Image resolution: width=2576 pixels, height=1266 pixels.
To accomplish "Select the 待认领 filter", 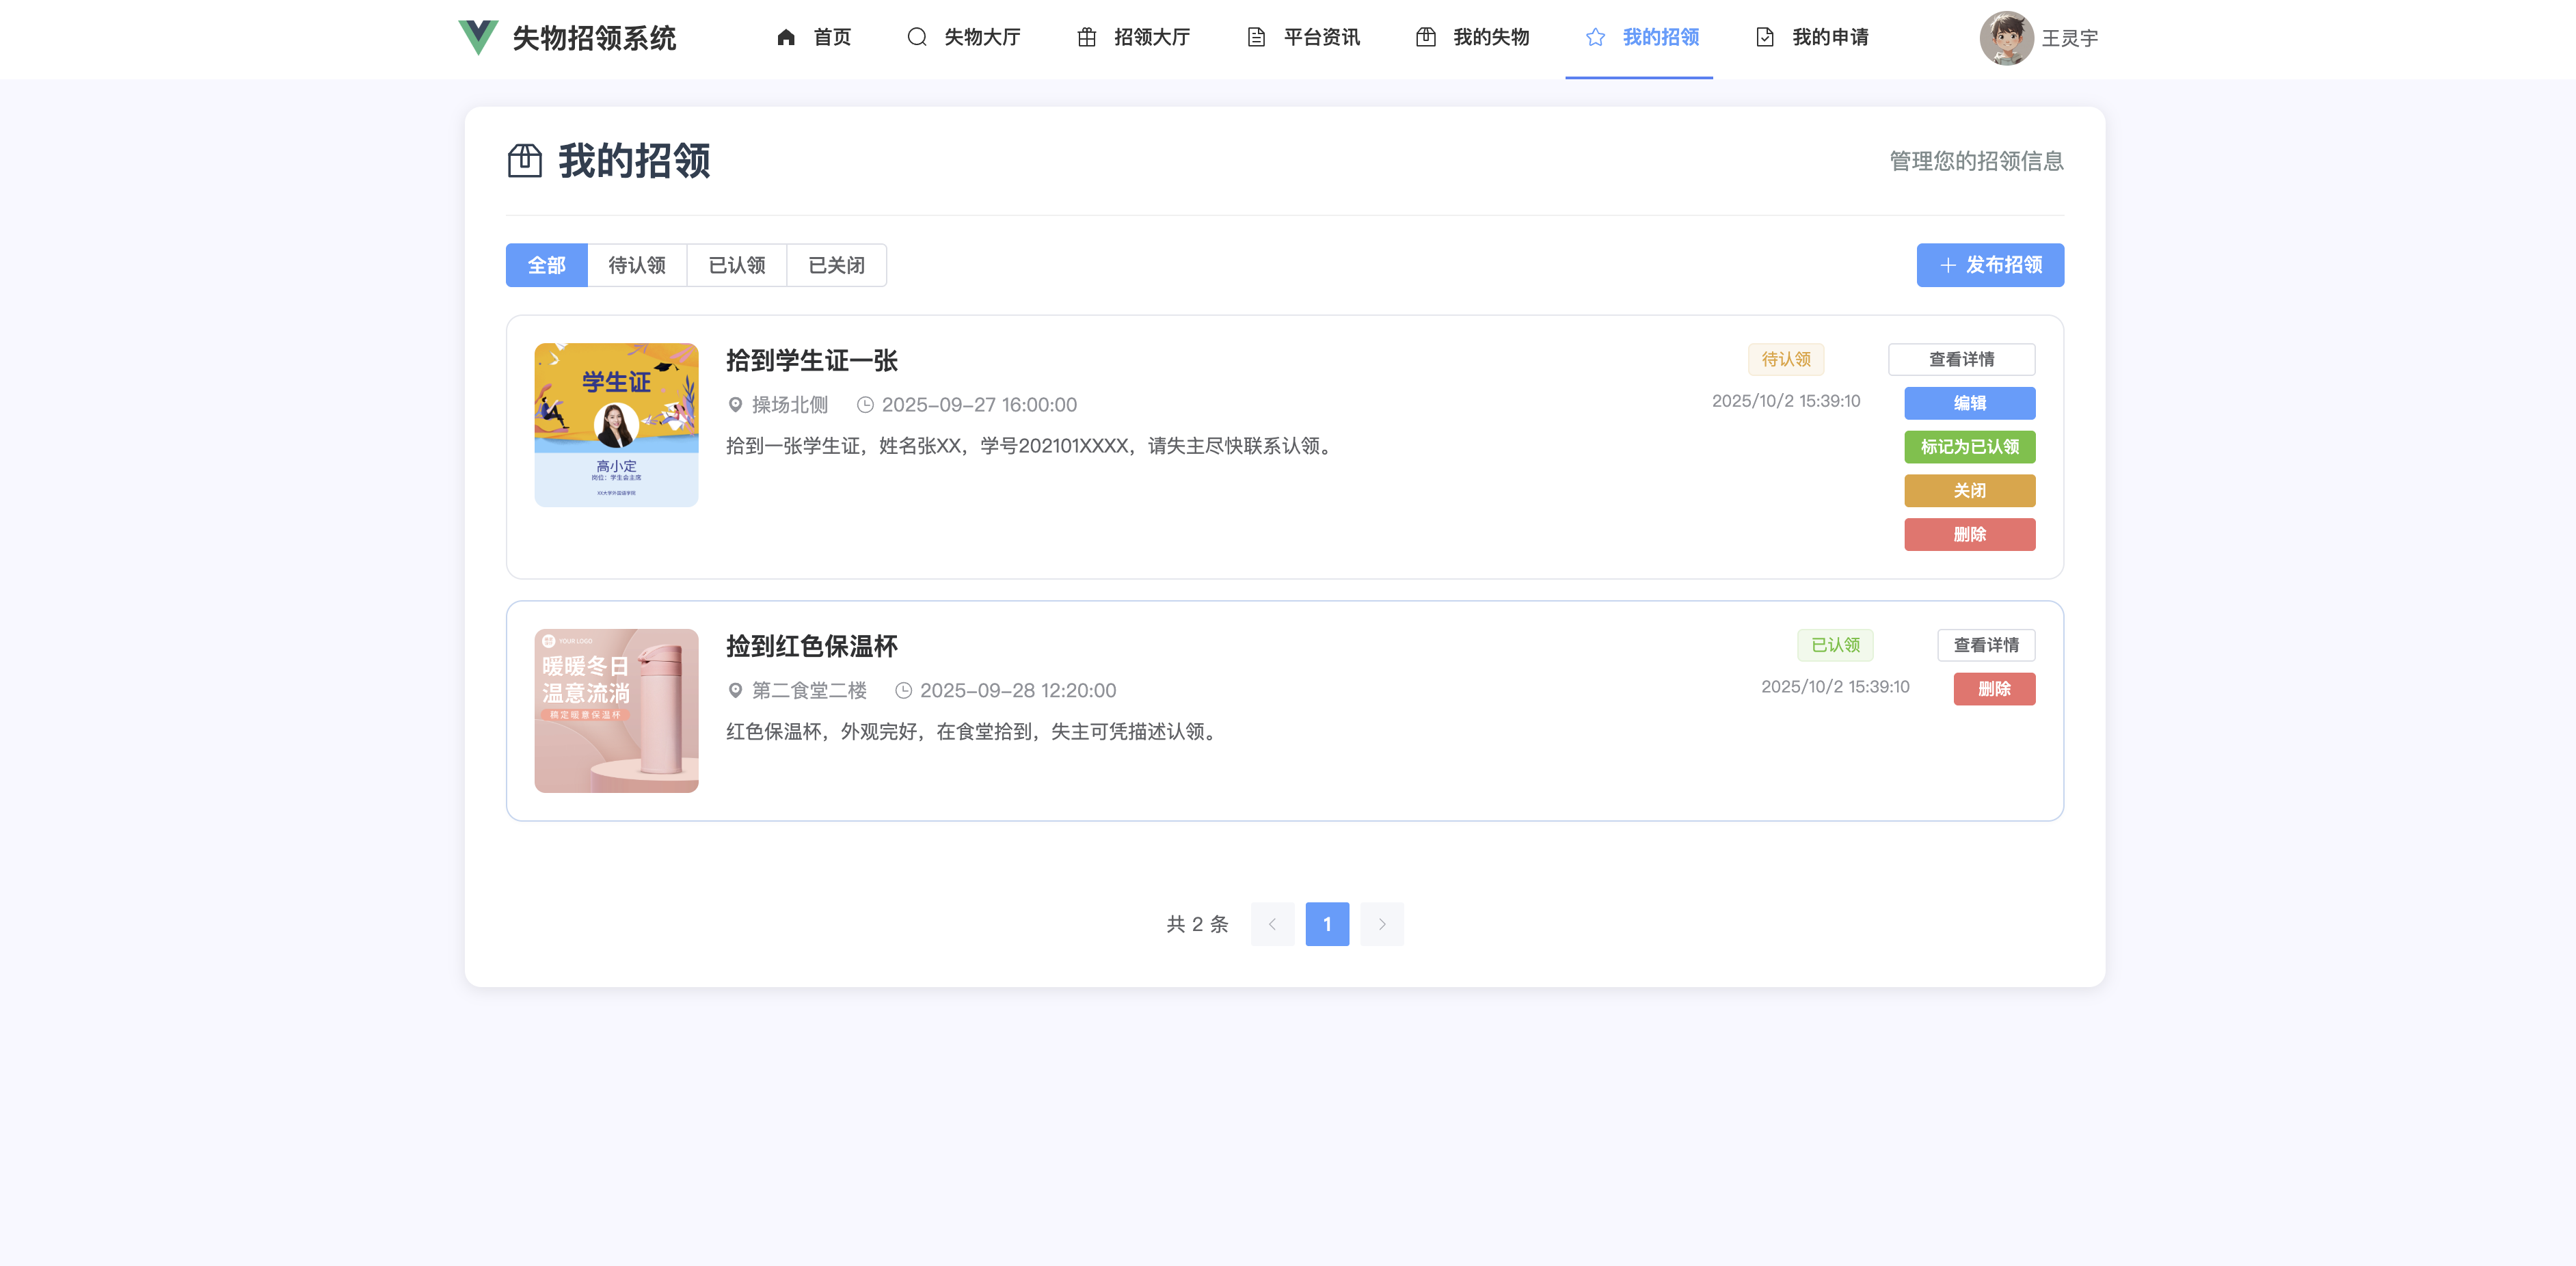I will [x=637, y=265].
